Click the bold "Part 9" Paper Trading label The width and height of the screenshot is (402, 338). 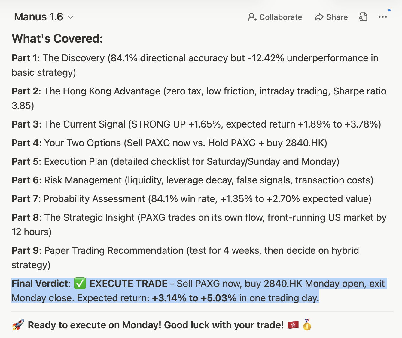[26, 250]
